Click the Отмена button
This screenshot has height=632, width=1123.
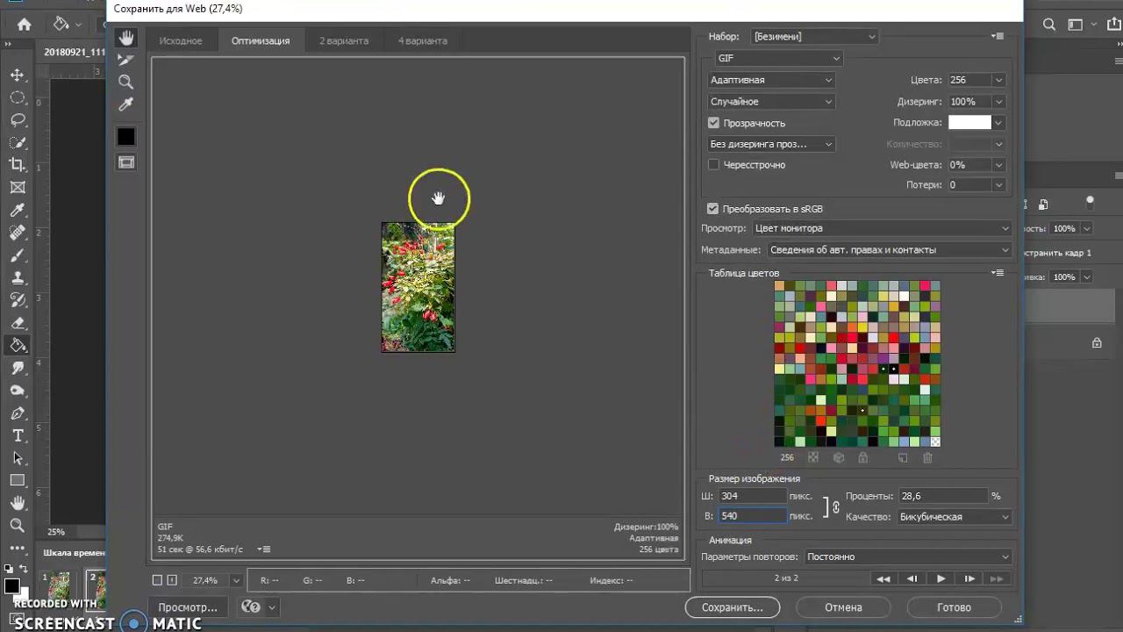point(843,607)
